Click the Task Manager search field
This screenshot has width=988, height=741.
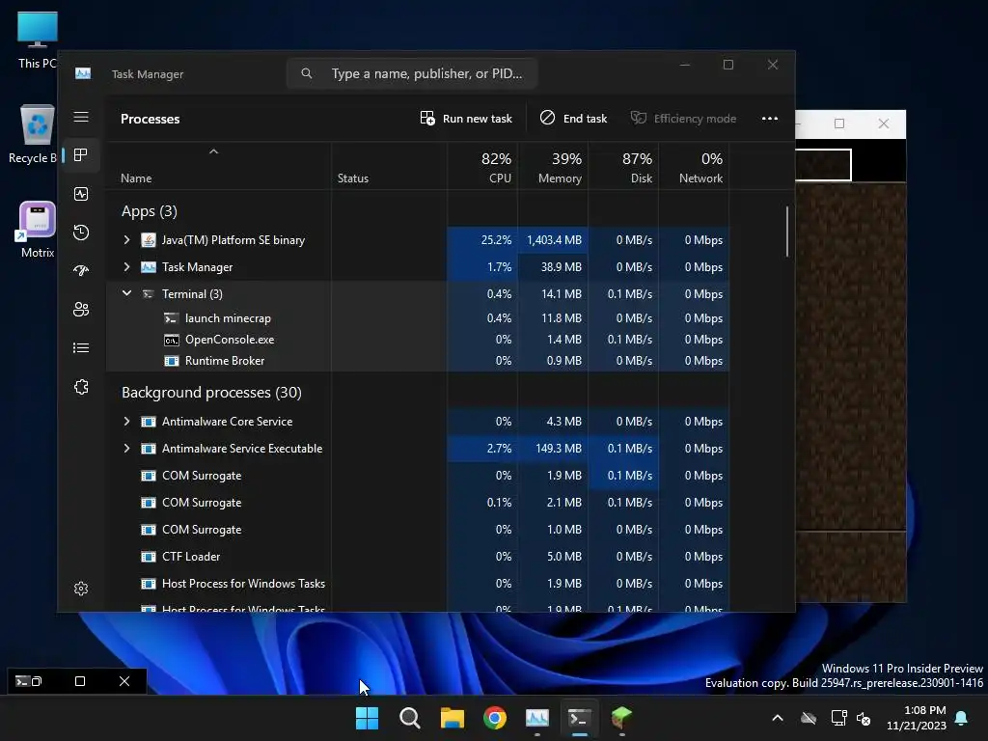pos(412,73)
